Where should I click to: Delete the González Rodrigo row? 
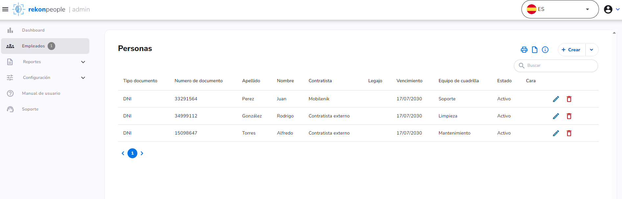[x=569, y=116]
